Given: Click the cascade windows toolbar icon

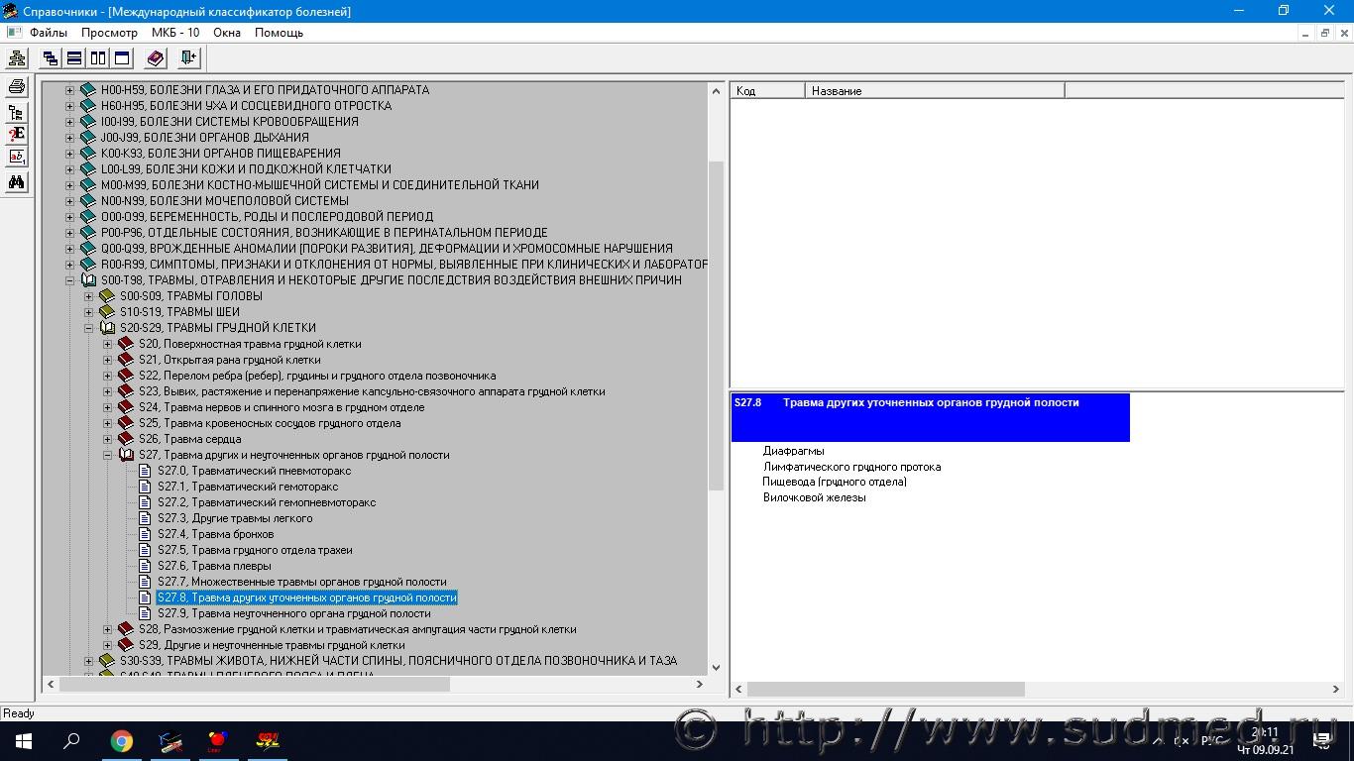Looking at the screenshot, I should pos(50,58).
